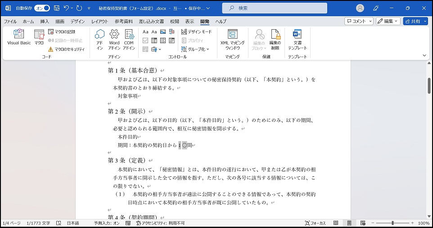Insert a checkbox content control
433x228 pixels.
point(146,40)
